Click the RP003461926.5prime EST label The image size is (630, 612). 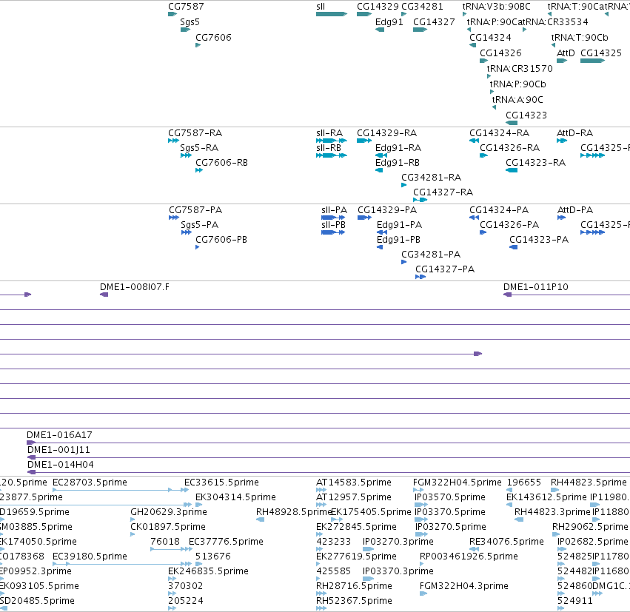pos(469,556)
